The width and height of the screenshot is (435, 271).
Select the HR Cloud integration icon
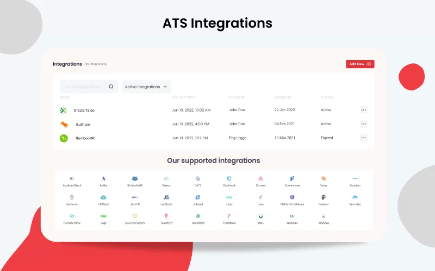coord(103,197)
